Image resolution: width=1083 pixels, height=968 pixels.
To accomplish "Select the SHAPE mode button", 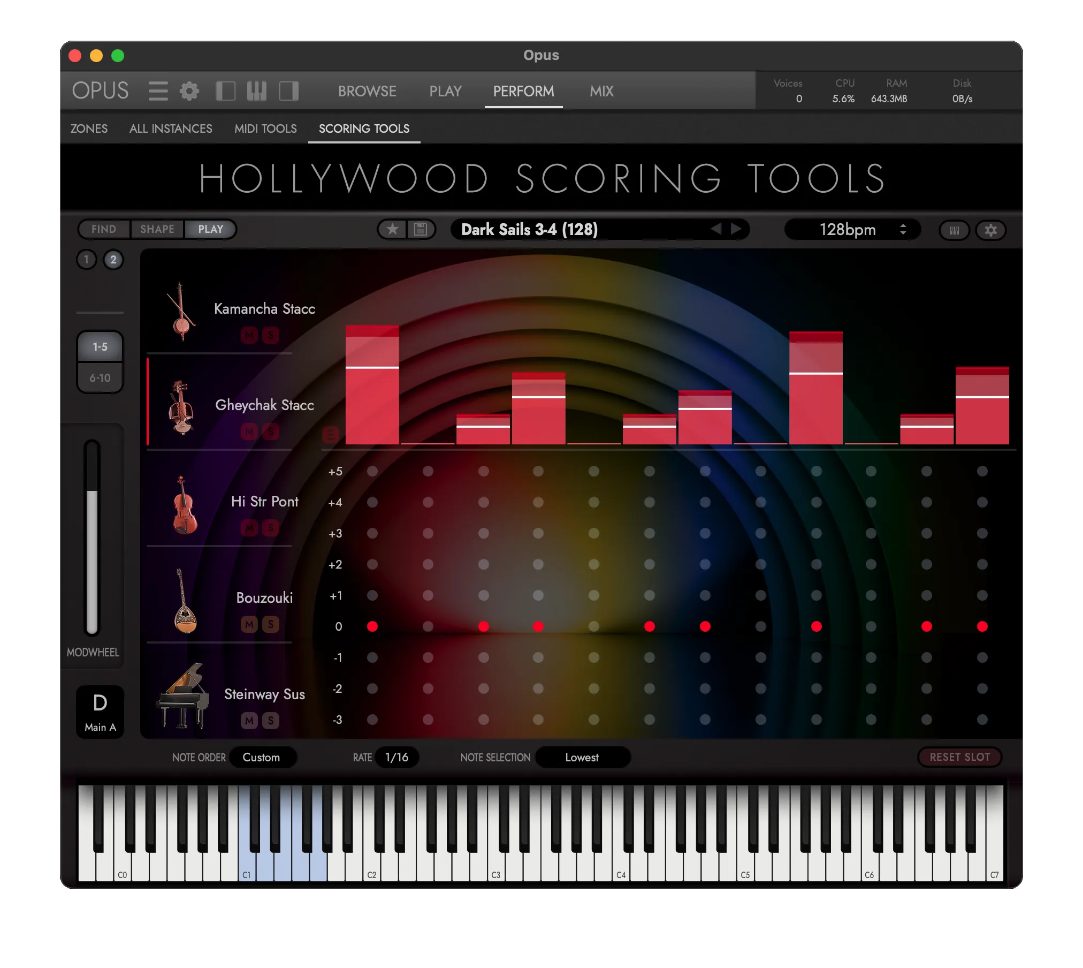I will point(157,229).
